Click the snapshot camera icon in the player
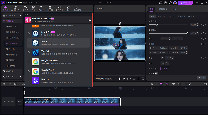 (134, 79)
